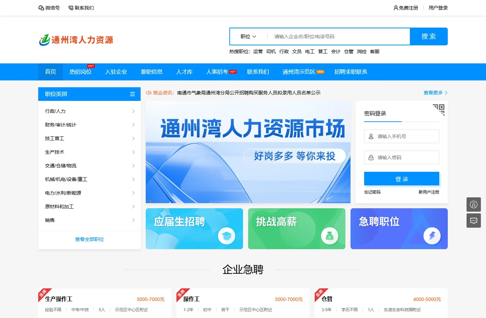Click the 搜索 search button
The height and width of the screenshot is (318, 486).
[429, 36]
